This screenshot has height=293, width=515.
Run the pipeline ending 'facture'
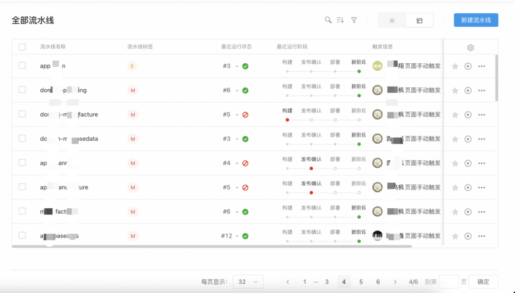[x=468, y=115]
